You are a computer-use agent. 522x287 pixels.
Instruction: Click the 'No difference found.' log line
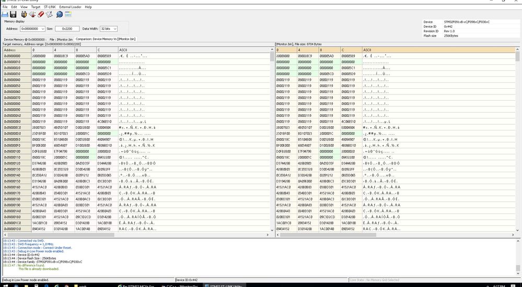point(24,266)
